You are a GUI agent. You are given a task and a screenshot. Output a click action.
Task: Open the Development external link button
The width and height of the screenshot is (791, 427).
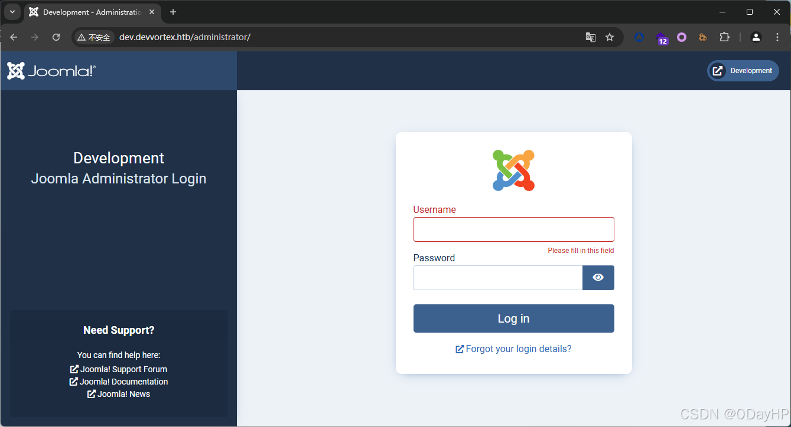coord(743,70)
